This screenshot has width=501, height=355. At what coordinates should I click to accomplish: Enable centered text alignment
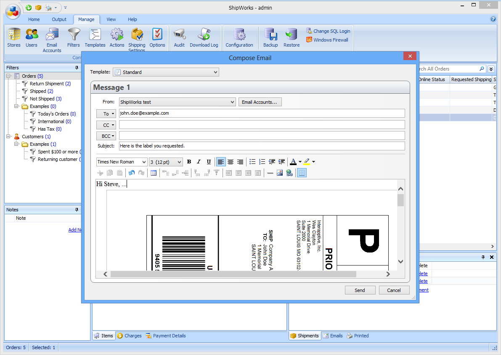pyautogui.click(x=230, y=161)
